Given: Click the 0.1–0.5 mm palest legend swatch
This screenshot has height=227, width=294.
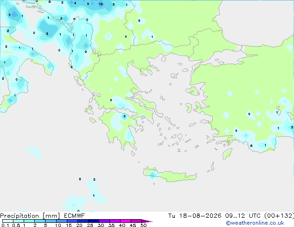Looking at the screenshot, I should [8, 221].
